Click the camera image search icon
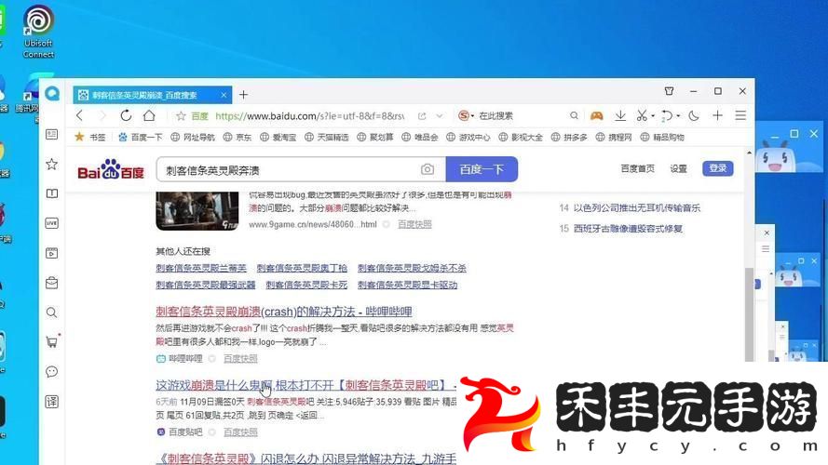This screenshot has width=828, height=465. (x=428, y=169)
